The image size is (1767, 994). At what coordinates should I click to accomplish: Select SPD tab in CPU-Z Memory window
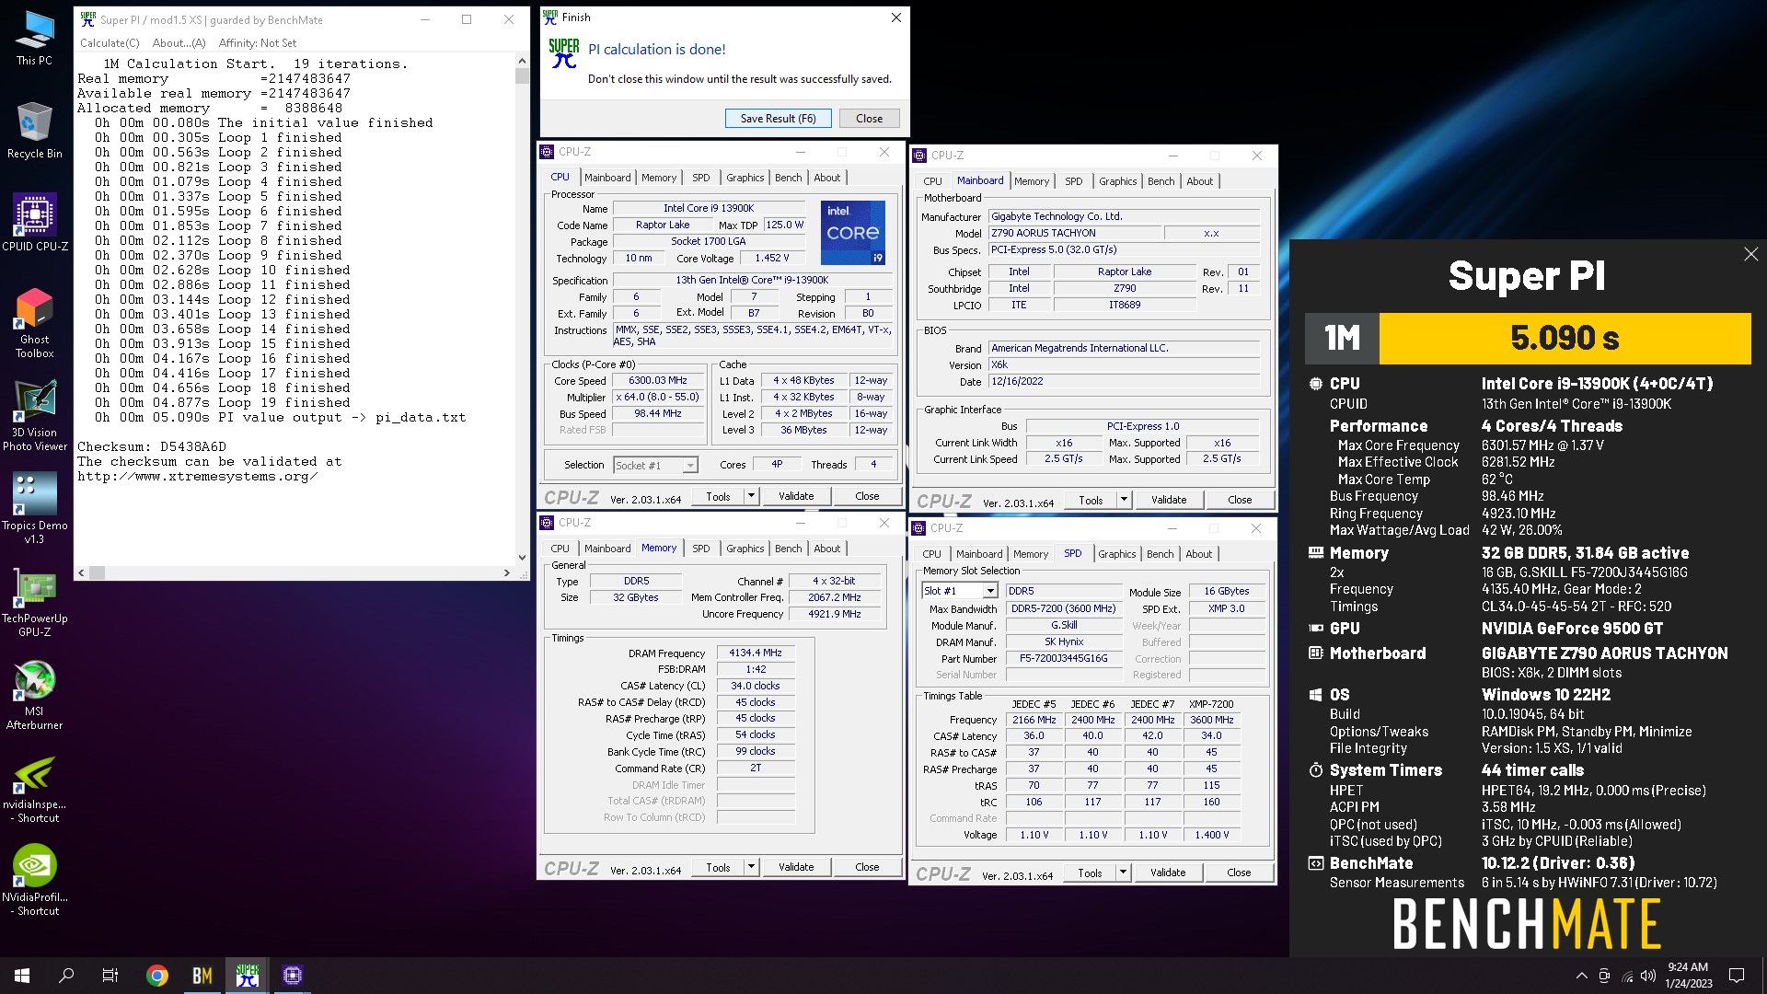click(700, 549)
